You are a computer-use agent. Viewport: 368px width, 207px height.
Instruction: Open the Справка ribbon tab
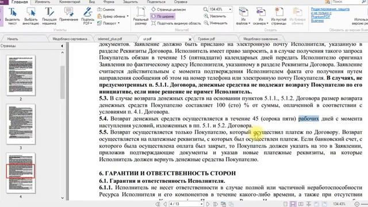(181, 2)
